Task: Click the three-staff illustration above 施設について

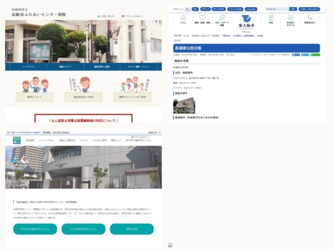Action: pyautogui.click(x=36, y=84)
